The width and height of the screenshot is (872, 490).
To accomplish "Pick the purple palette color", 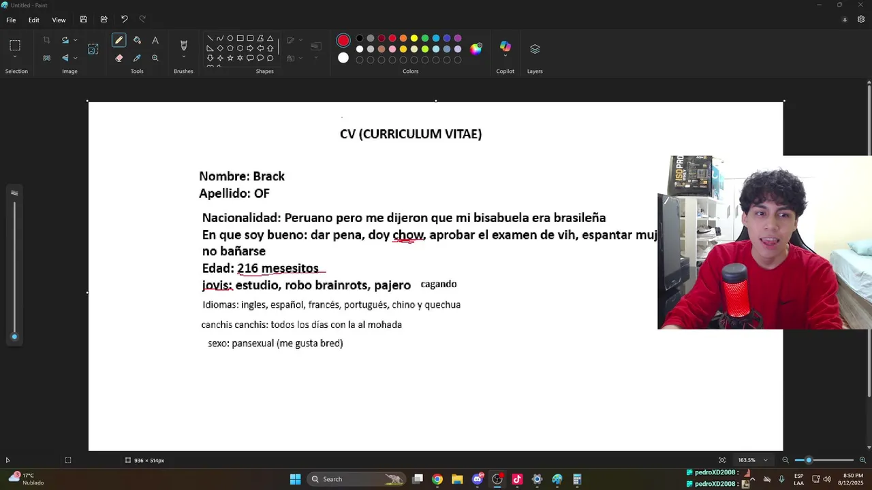I will 458,38.
